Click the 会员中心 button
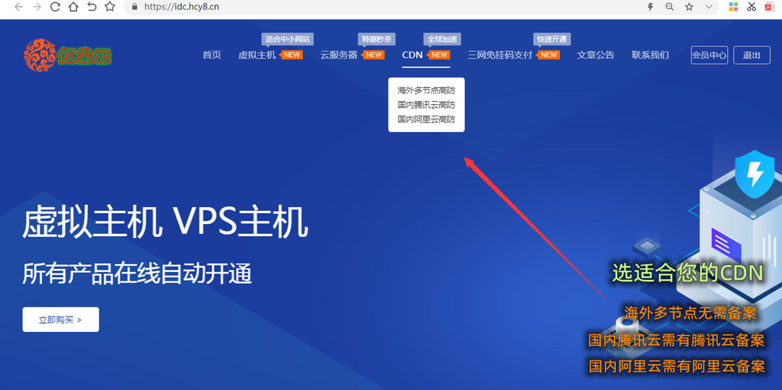This screenshot has height=390, width=782. coord(710,55)
